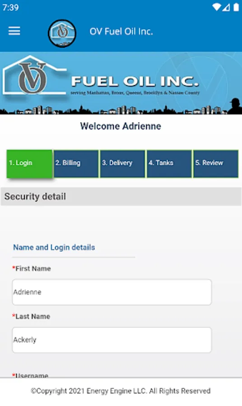Tap the Energy Engine copyright footer
The image size is (242, 406).
[x=121, y=391]
